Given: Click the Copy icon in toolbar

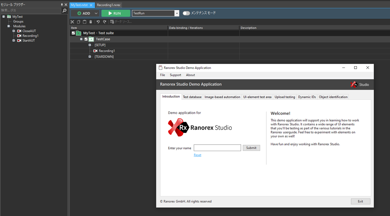Looking at the screenshot, I should click(x=79, y=22).
